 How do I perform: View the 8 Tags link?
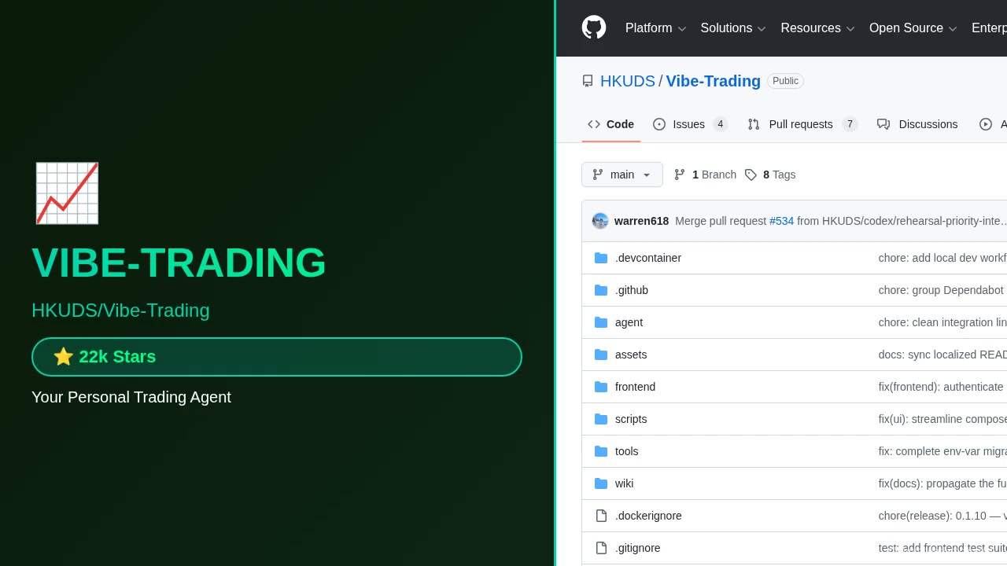click(x=770, y=175)
